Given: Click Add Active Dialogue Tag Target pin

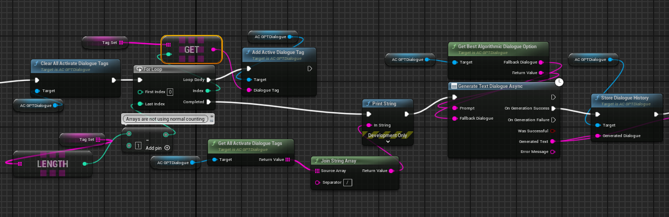Looking at the screenshot, I should [249, 79].
